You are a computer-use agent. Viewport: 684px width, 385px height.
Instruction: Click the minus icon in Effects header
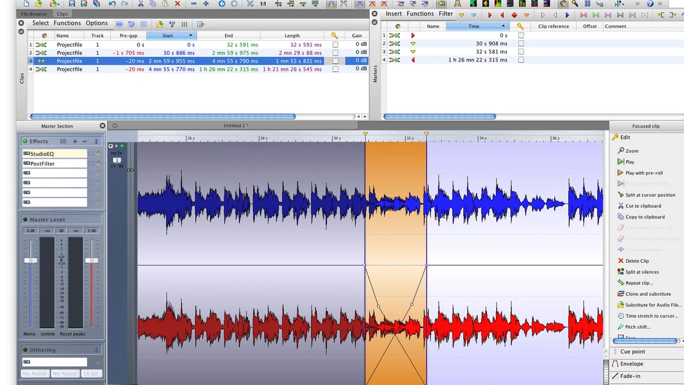point(84,141)
